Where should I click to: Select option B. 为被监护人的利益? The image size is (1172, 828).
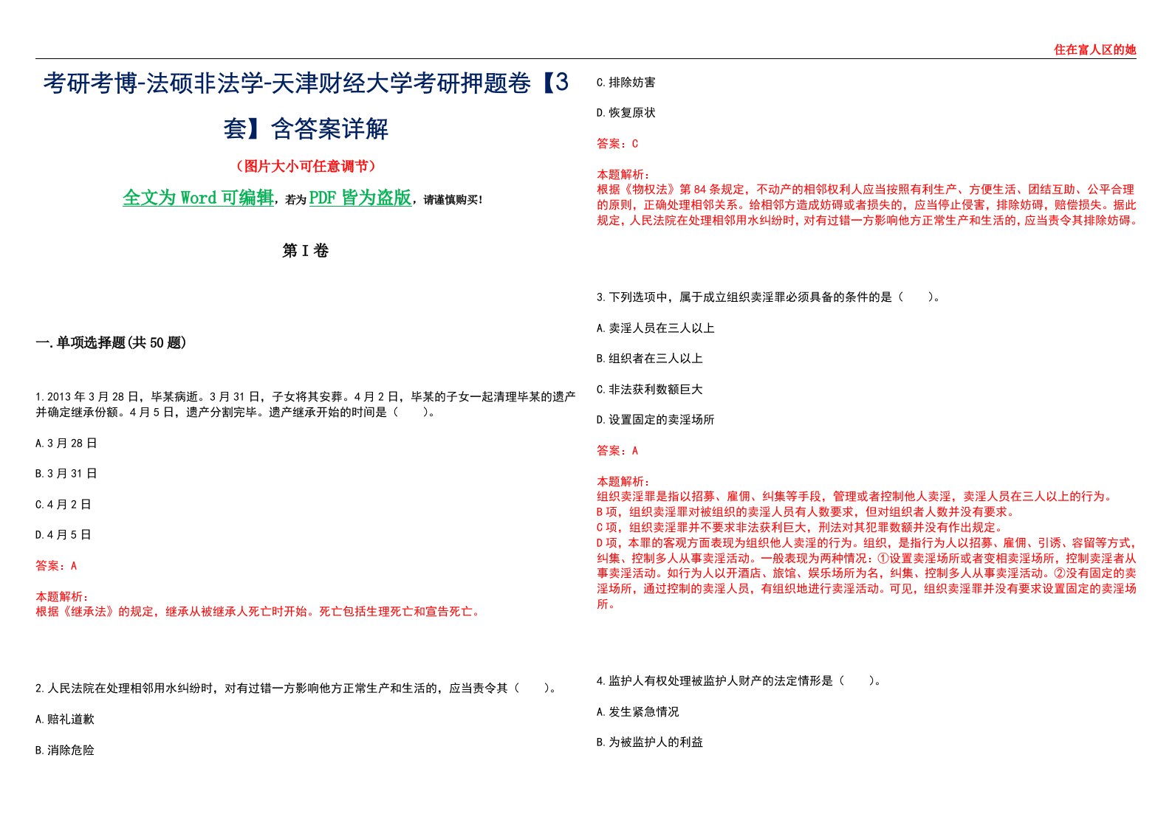(x=650, y=742)
